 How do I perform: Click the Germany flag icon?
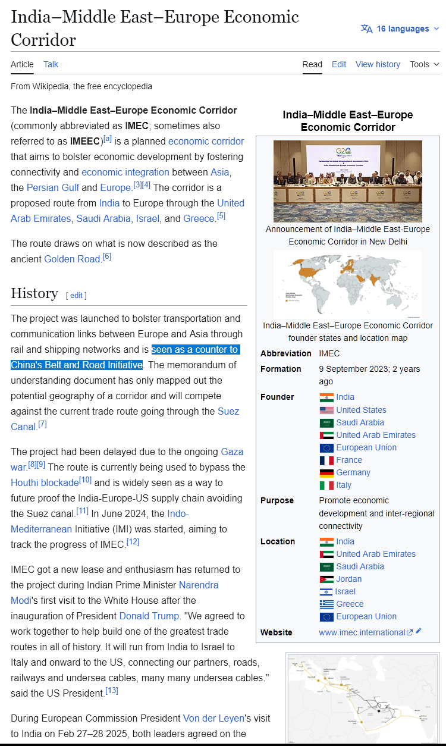[x=326, y=472]
